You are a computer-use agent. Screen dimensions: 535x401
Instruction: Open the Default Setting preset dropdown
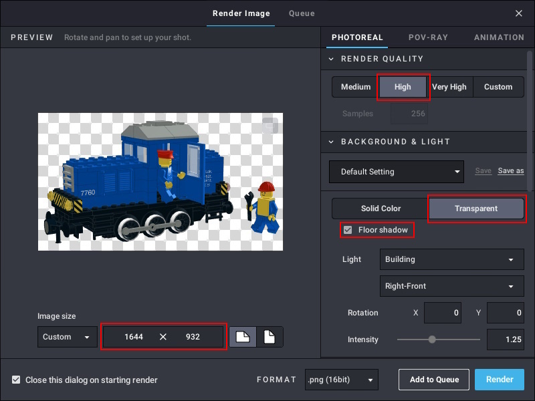tap(397, 172)
